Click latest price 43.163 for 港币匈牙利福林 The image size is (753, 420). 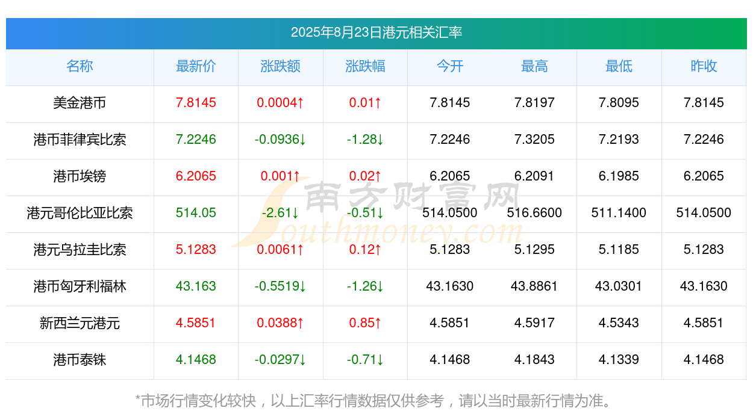click(196, 286)
